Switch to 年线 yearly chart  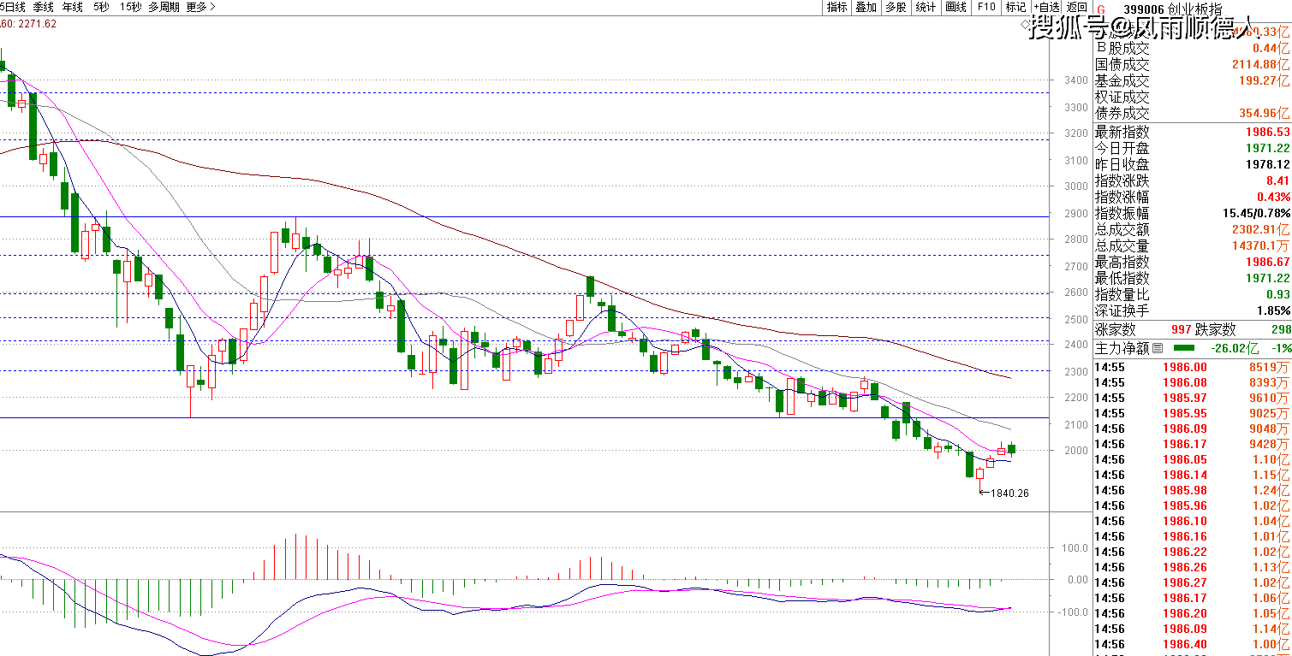click(73, 7)
